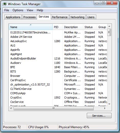Image resolution: width=120 pixels, height=133 pixels.
Task: Minimize the Task Manager window
Action: pos(97,3)
